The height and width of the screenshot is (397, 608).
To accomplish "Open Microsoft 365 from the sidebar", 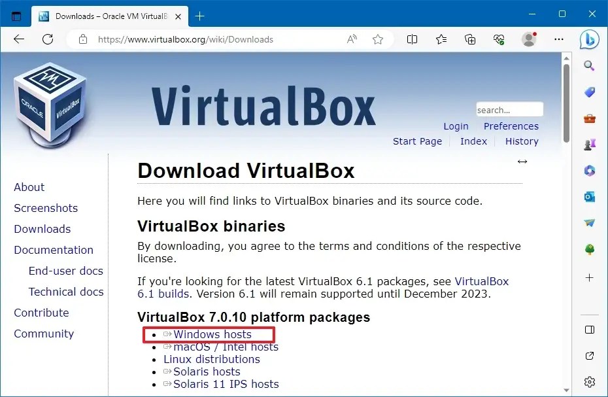I will click(x=589, y=170).
